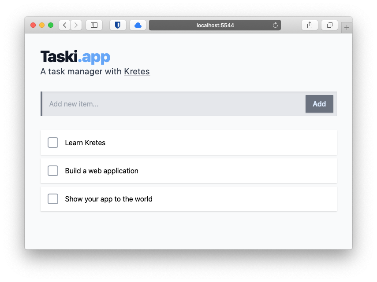The height and width of the screenshot is (282, 377).
Task: Reload the localhost page
Action: tap(275, 25)
